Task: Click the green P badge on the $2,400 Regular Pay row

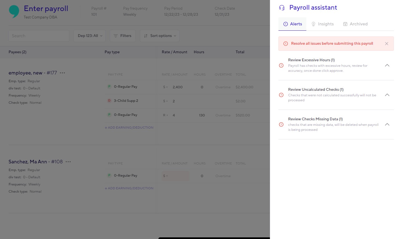Action: click(109, 87)
